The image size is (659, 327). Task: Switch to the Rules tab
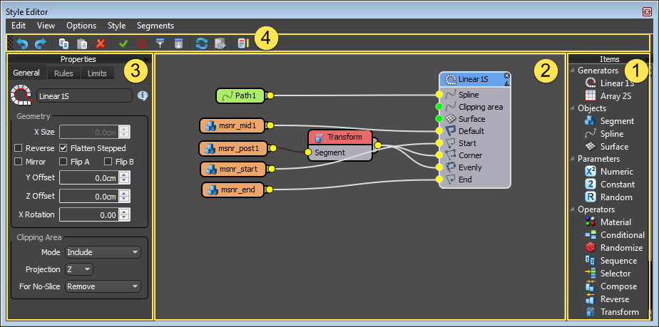63,73
